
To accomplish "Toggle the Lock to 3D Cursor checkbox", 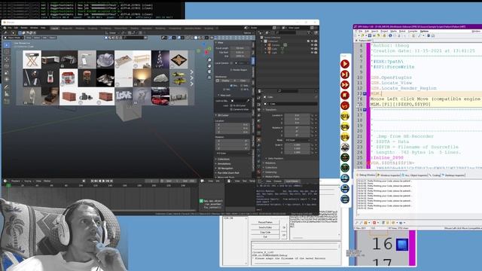I will tap(231, 105).
